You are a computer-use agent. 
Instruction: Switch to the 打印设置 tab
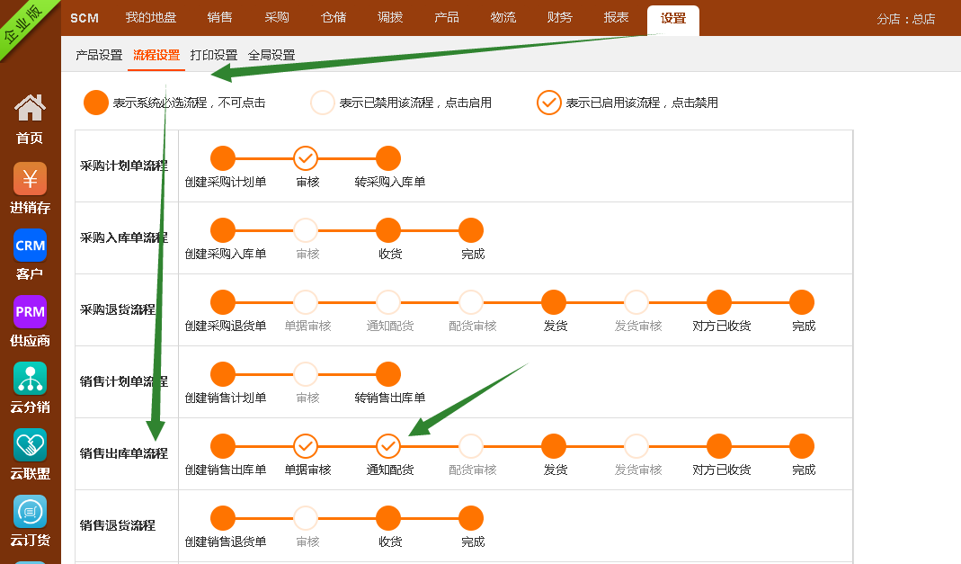pyautogui.click(x=214, y=55)
